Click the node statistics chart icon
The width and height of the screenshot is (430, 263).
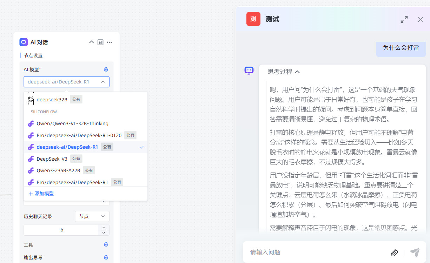pos(100,42)
